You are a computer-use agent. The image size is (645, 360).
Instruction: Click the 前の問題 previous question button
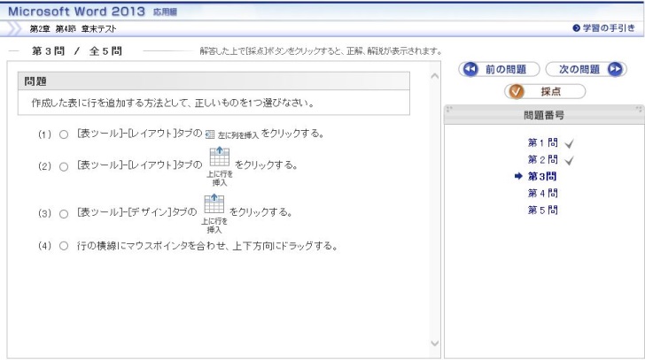click(499, 69)
